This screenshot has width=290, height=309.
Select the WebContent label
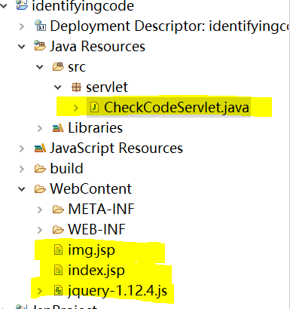[x=91, y=188]
